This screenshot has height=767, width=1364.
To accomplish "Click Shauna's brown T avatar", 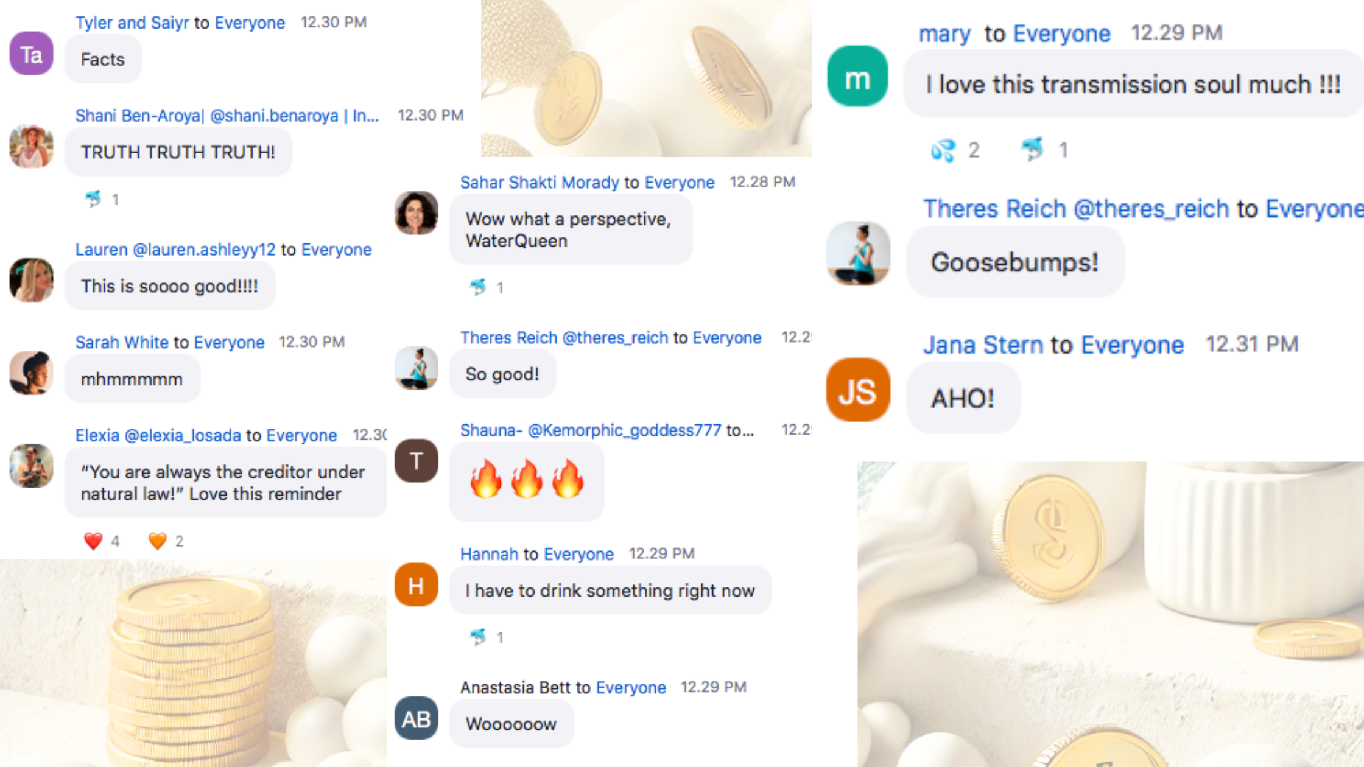I will [416, 461].
